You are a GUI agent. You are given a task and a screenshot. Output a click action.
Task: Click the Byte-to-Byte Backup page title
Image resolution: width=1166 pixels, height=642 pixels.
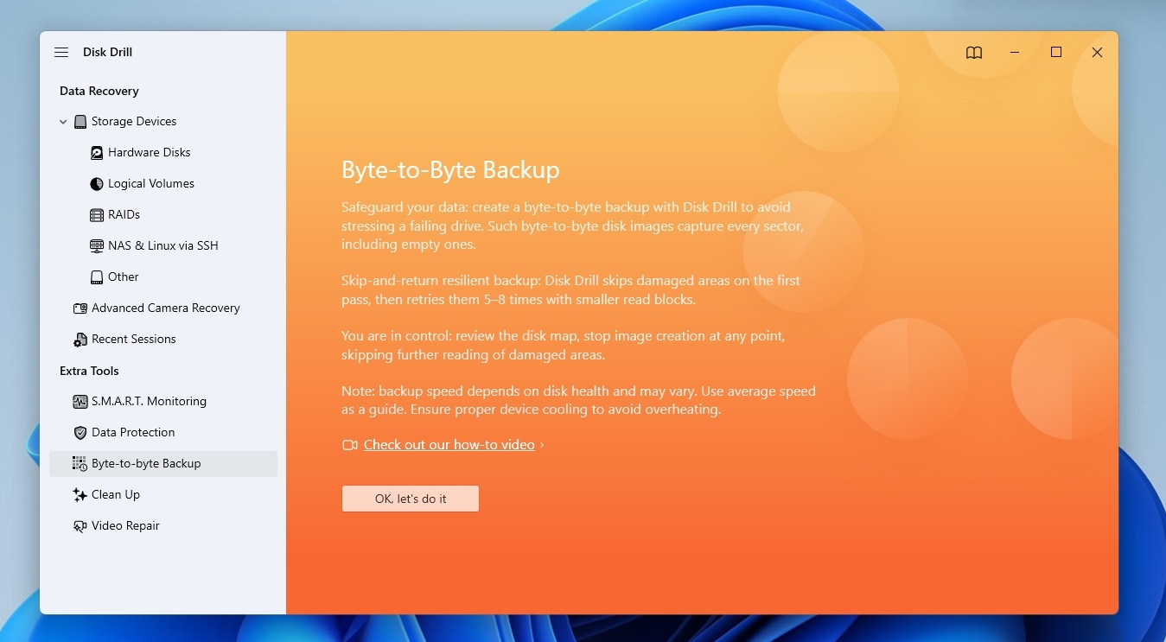(450, 170)
